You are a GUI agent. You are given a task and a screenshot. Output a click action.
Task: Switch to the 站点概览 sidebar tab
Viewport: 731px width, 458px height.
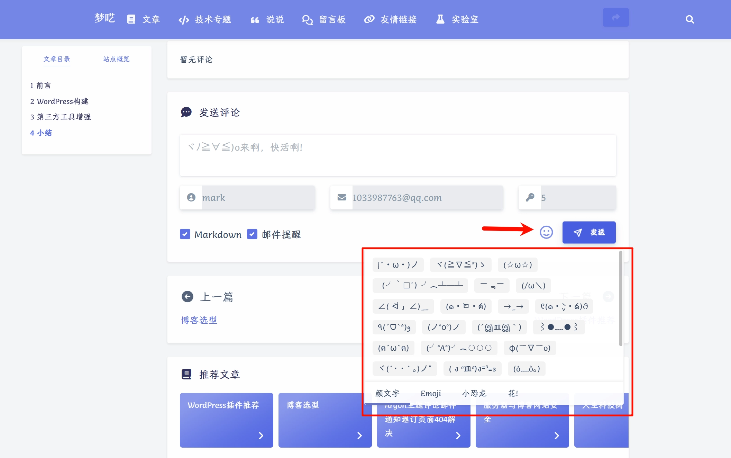pos(116,59)
